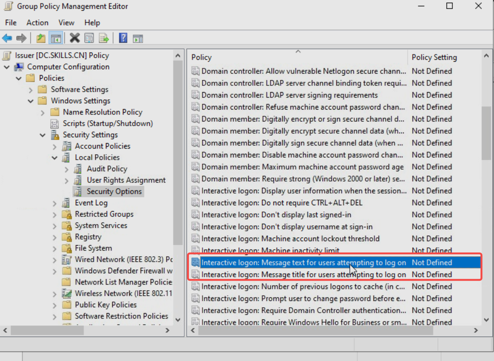Select Network List Manager Policies node
Viewport: 494px width, 361px height.
(124, 282)
